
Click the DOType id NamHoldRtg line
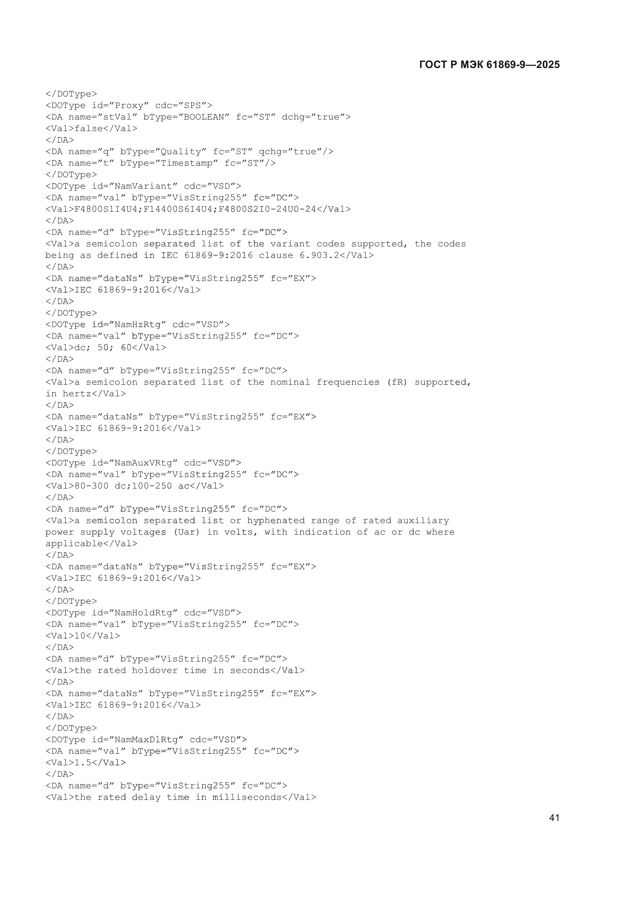click(143, 613)
